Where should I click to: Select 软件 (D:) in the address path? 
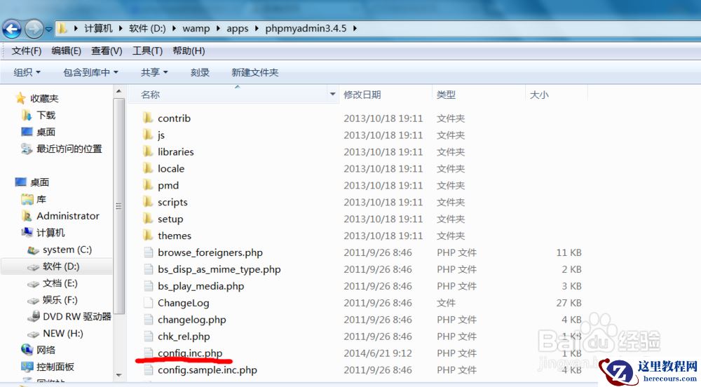point(147,29)
